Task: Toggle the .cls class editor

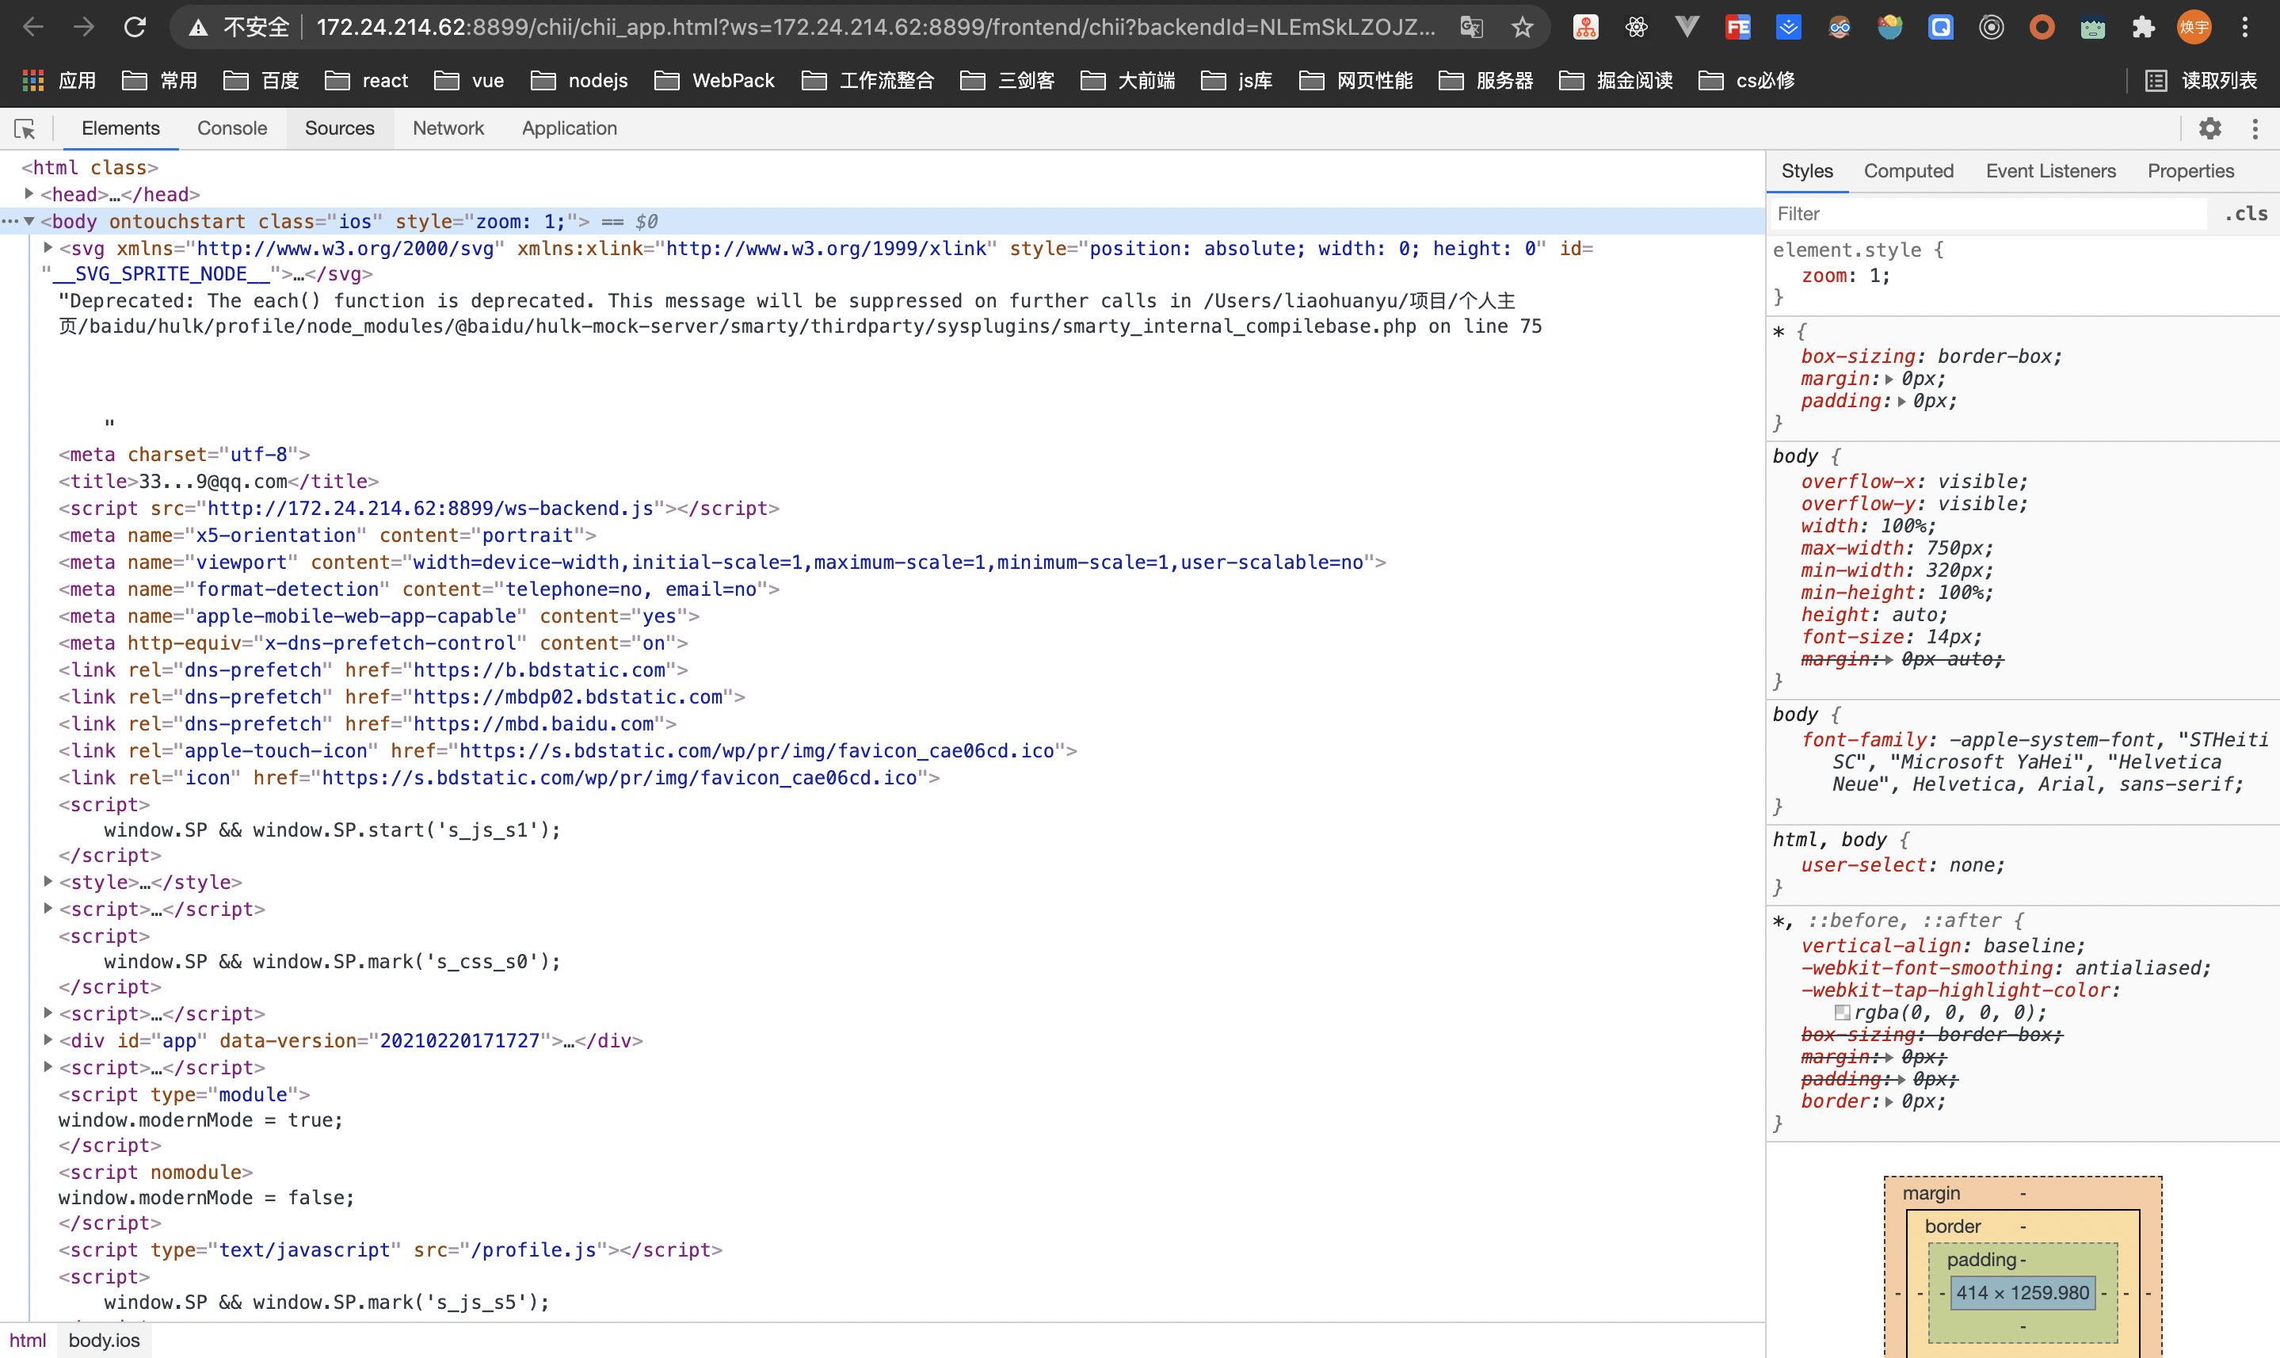Action: [x=2245, y=213]
